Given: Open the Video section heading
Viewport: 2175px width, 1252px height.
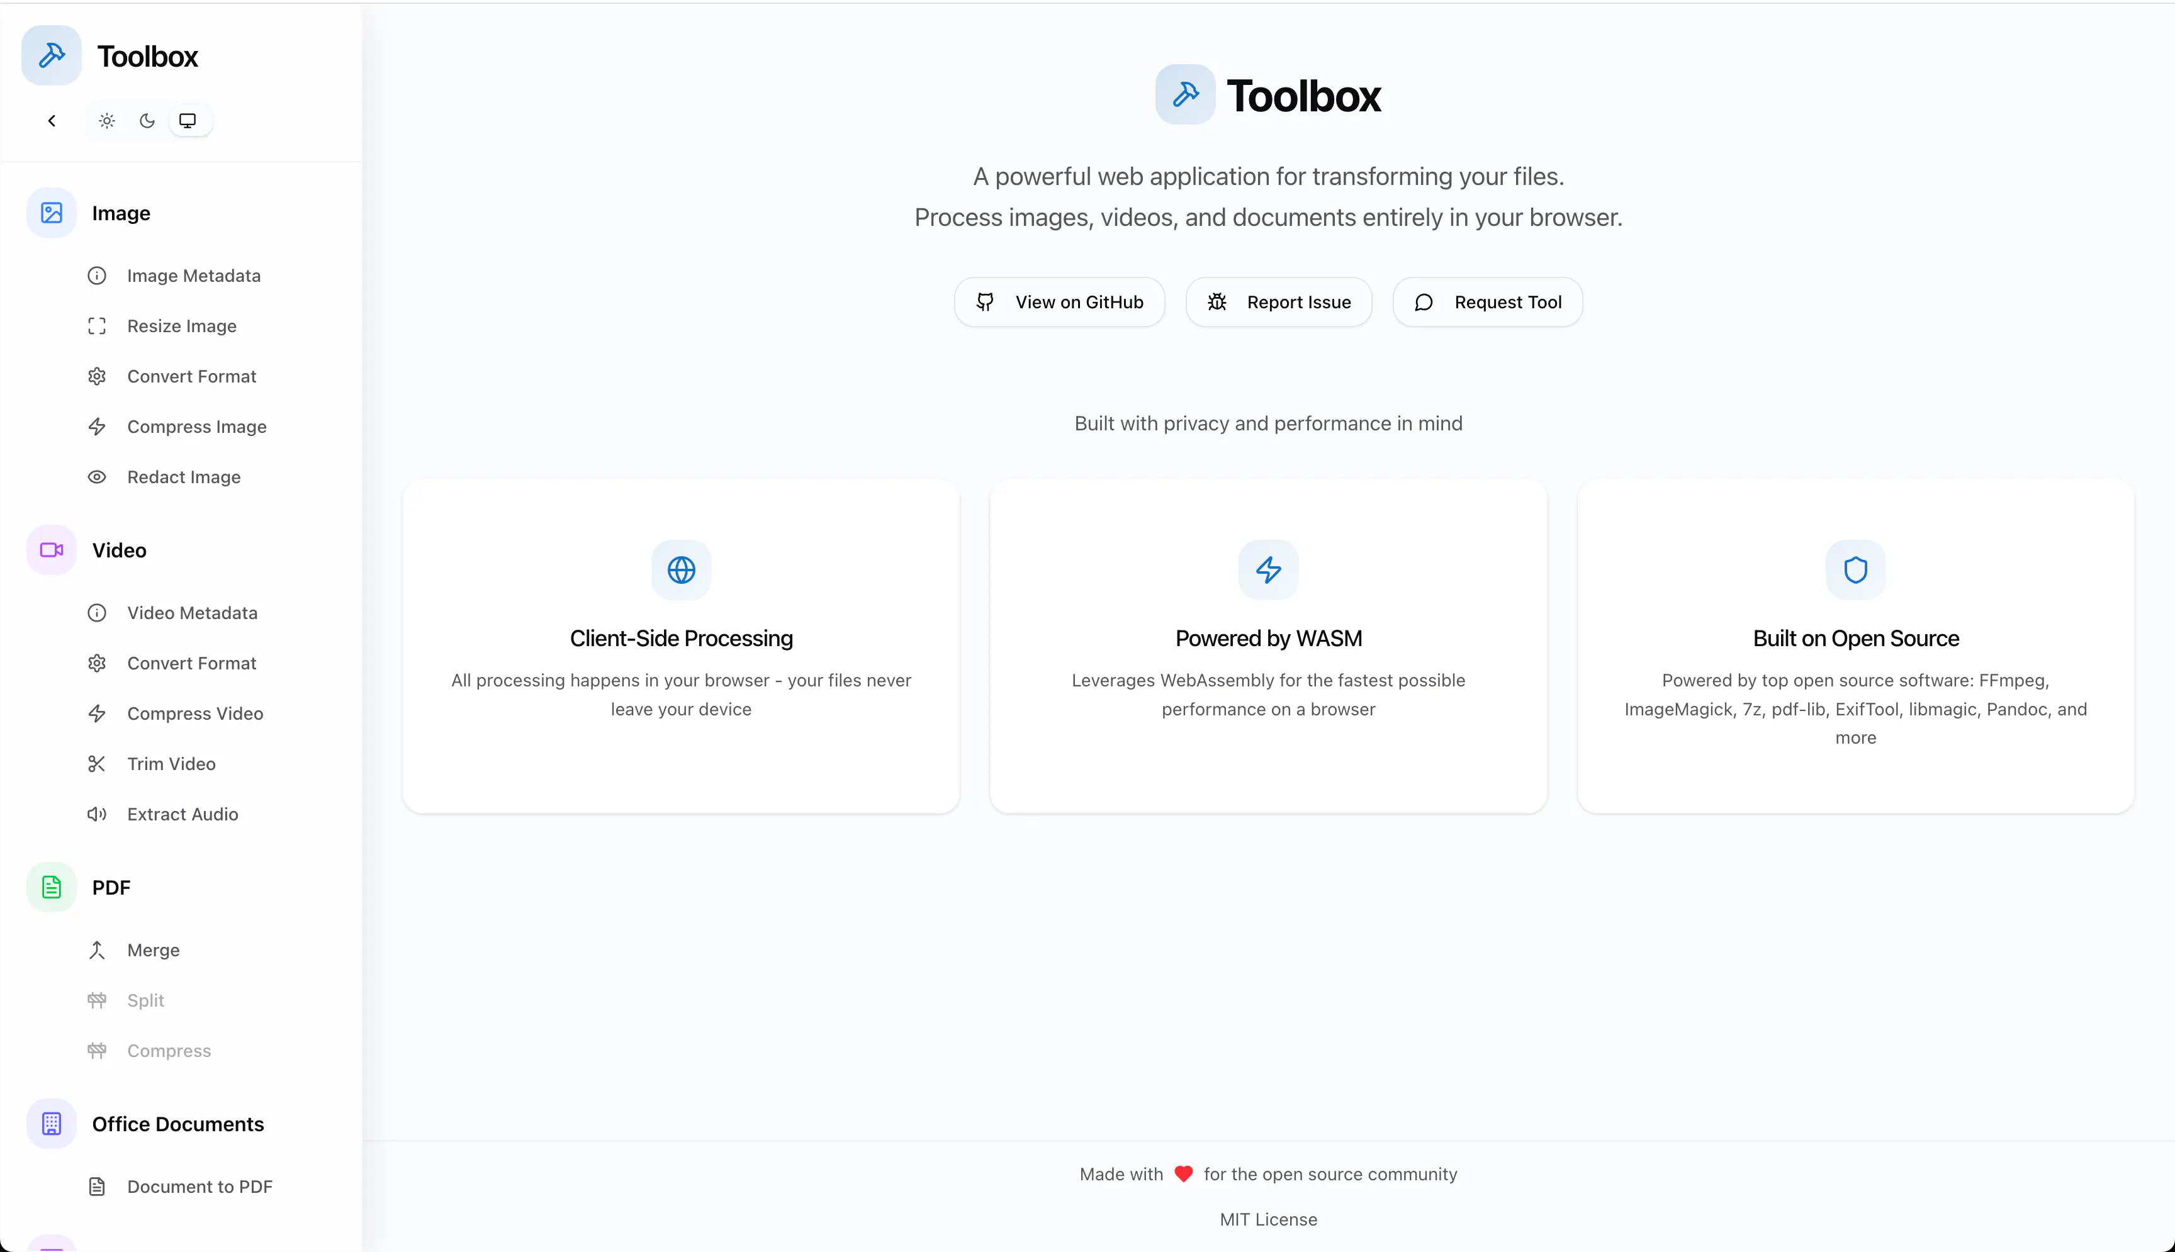Looking at the screenshot, I should pos(119,551).
